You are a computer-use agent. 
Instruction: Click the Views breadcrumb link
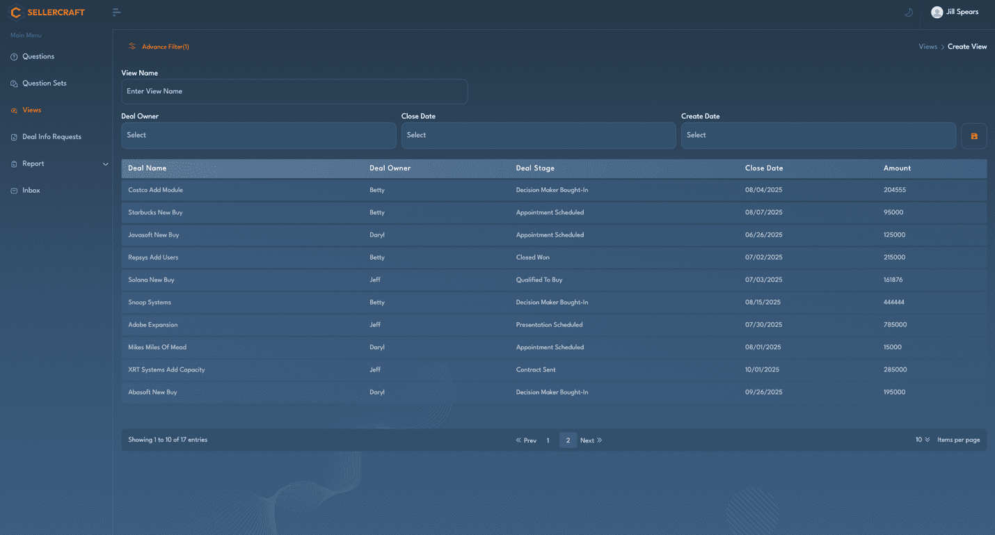[x=928, y=47]
